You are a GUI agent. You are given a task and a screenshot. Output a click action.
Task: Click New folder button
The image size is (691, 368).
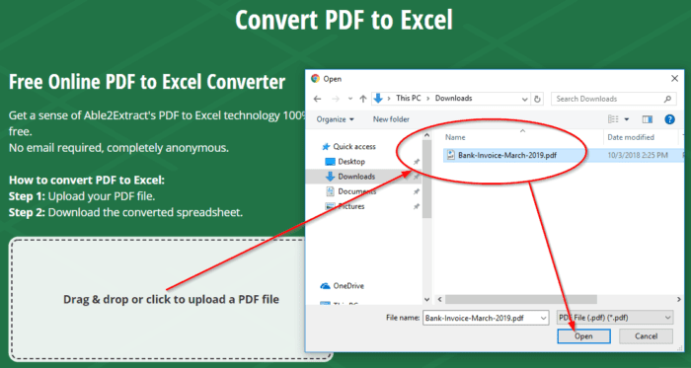[x=391, y=119]
